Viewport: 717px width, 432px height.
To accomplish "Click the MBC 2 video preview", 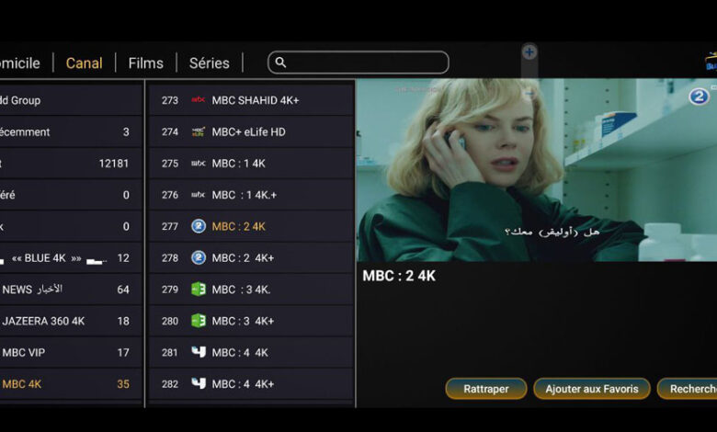I will 537,170.
